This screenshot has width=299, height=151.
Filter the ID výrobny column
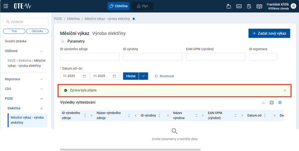(x=168, y=116)
